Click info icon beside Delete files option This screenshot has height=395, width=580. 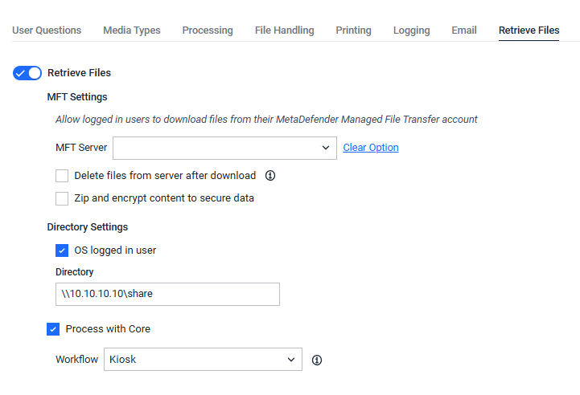270,176
